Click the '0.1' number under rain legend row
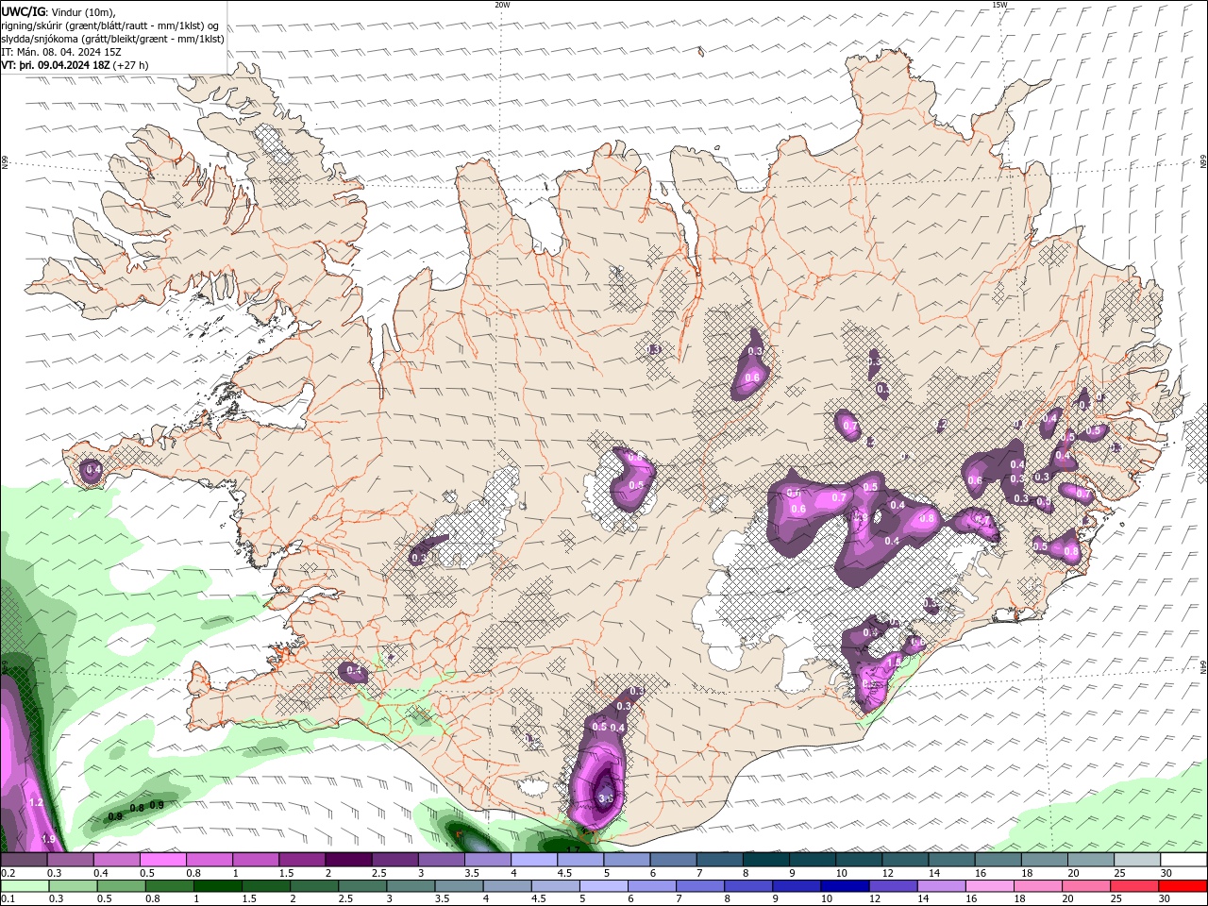The image size is (1208, 906). click(x=8, y=898)
